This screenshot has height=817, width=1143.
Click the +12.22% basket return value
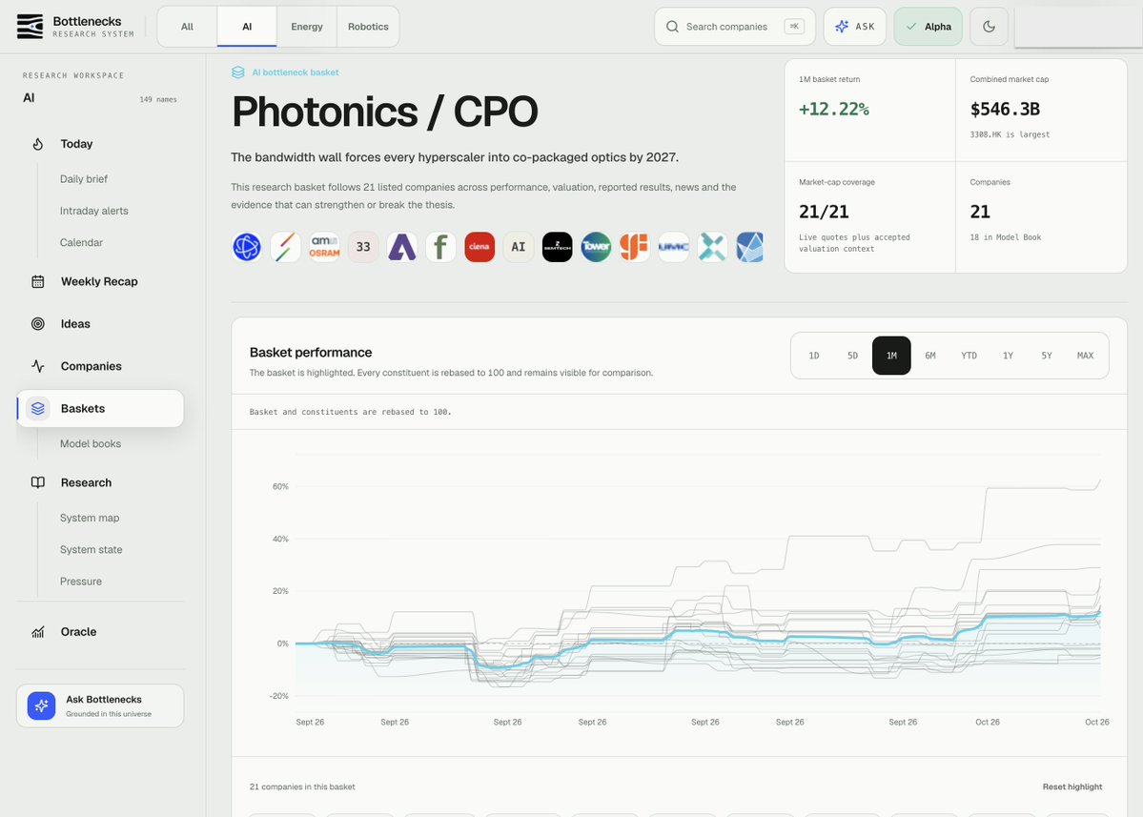pos(833,110)
